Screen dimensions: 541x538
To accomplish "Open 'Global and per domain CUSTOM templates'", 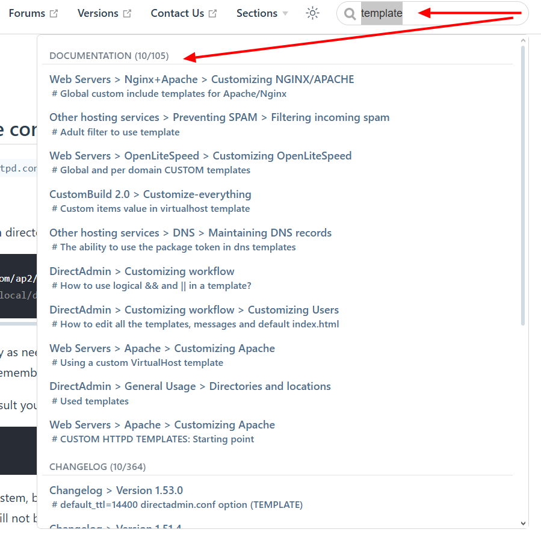I will [x=151, y=170].
